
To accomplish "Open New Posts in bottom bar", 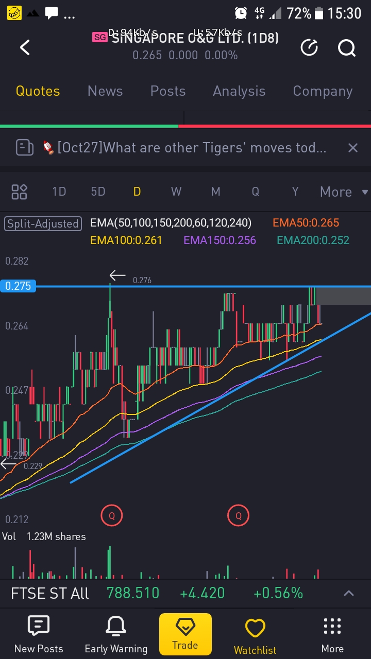I will coord(39,635).
